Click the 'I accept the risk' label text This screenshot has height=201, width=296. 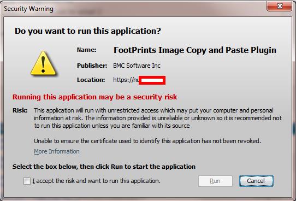(x=96, y=181)
